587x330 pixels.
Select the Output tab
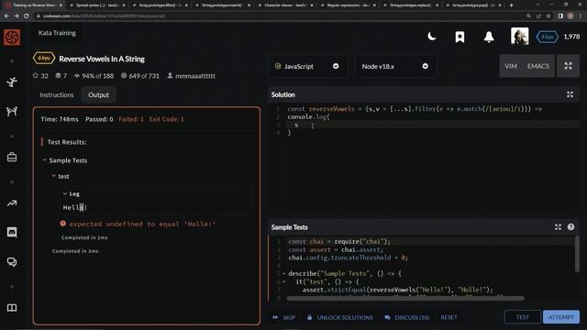click(98, 95)
